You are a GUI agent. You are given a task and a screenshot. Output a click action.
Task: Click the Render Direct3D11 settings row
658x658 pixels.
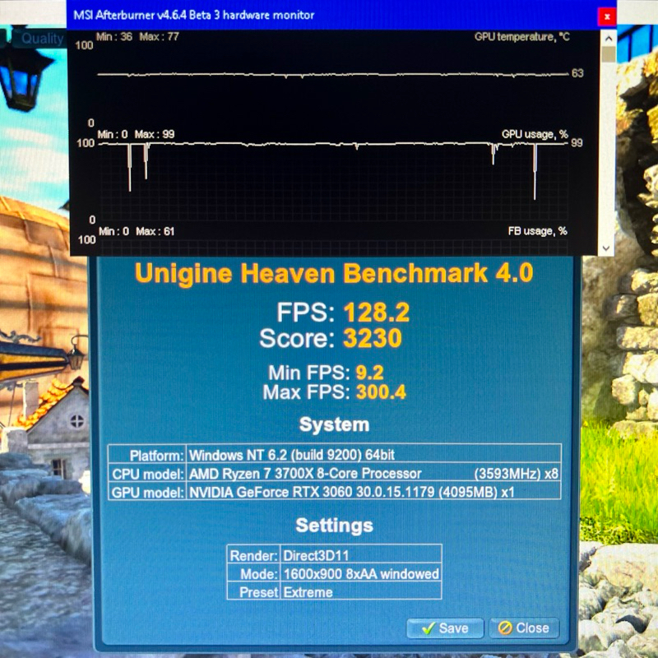pyautogui.click(x=334, y=555)
